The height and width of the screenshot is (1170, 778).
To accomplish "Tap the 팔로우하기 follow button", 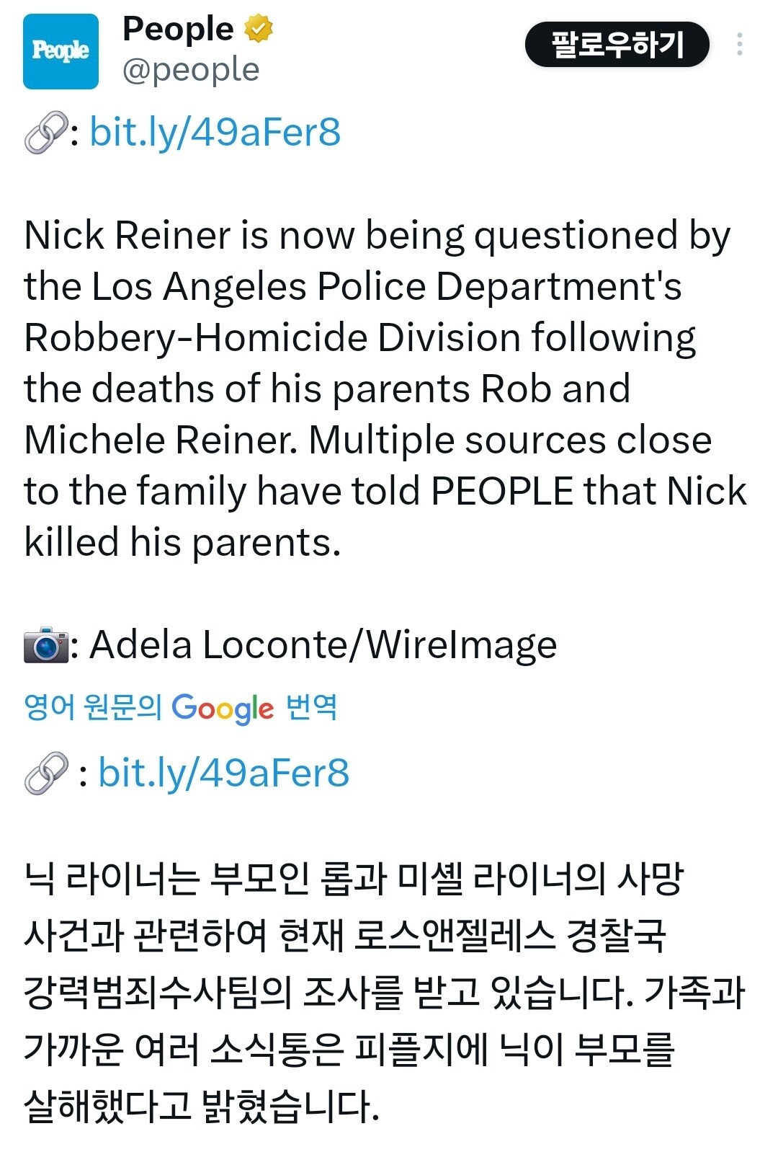I will pyautogui.click(x=617, y=45).
